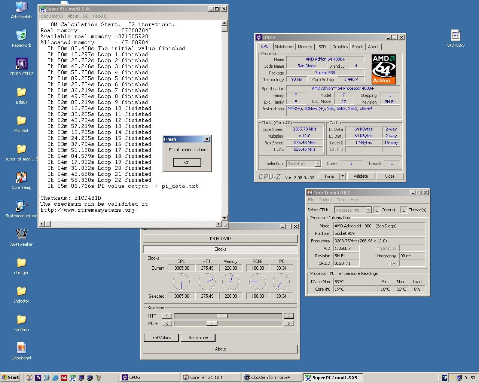Open the Bench tab in CPU-Z

(357, 47)
